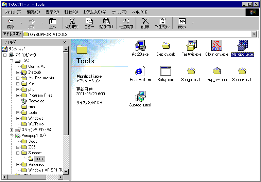Screen dimensions: 261x182
Task: Open Properties (プロパティ) from toolbar
Action: coord(163,23)
